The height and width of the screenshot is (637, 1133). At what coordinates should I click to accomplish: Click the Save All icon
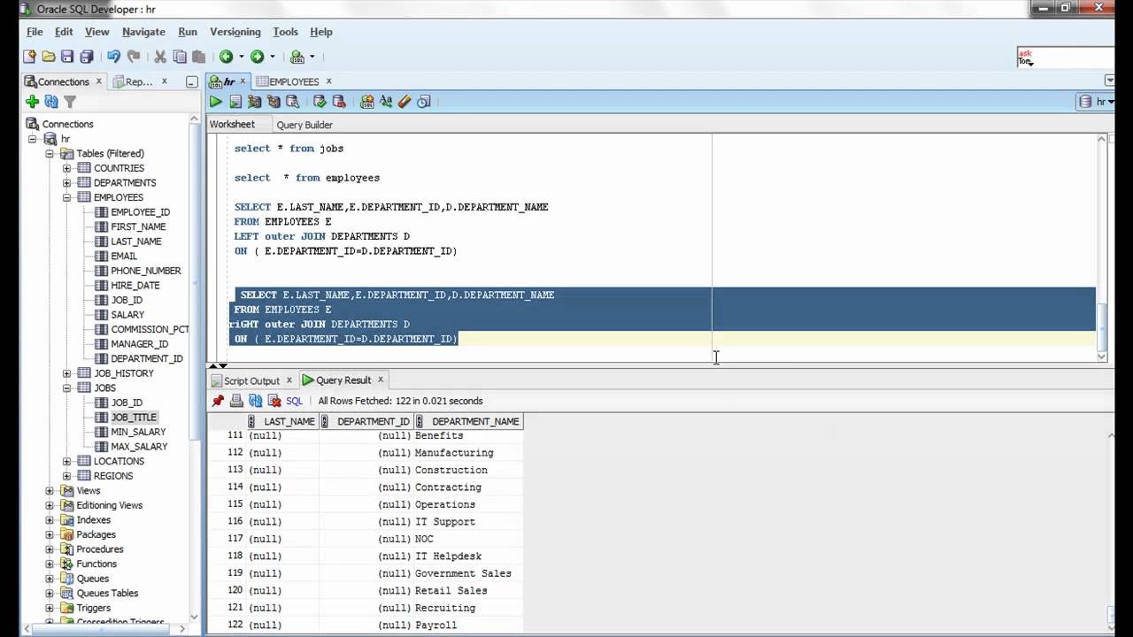87,57
